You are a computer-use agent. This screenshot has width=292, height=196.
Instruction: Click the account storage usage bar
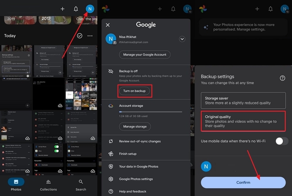pyautogui.click(x=151, y=112)
